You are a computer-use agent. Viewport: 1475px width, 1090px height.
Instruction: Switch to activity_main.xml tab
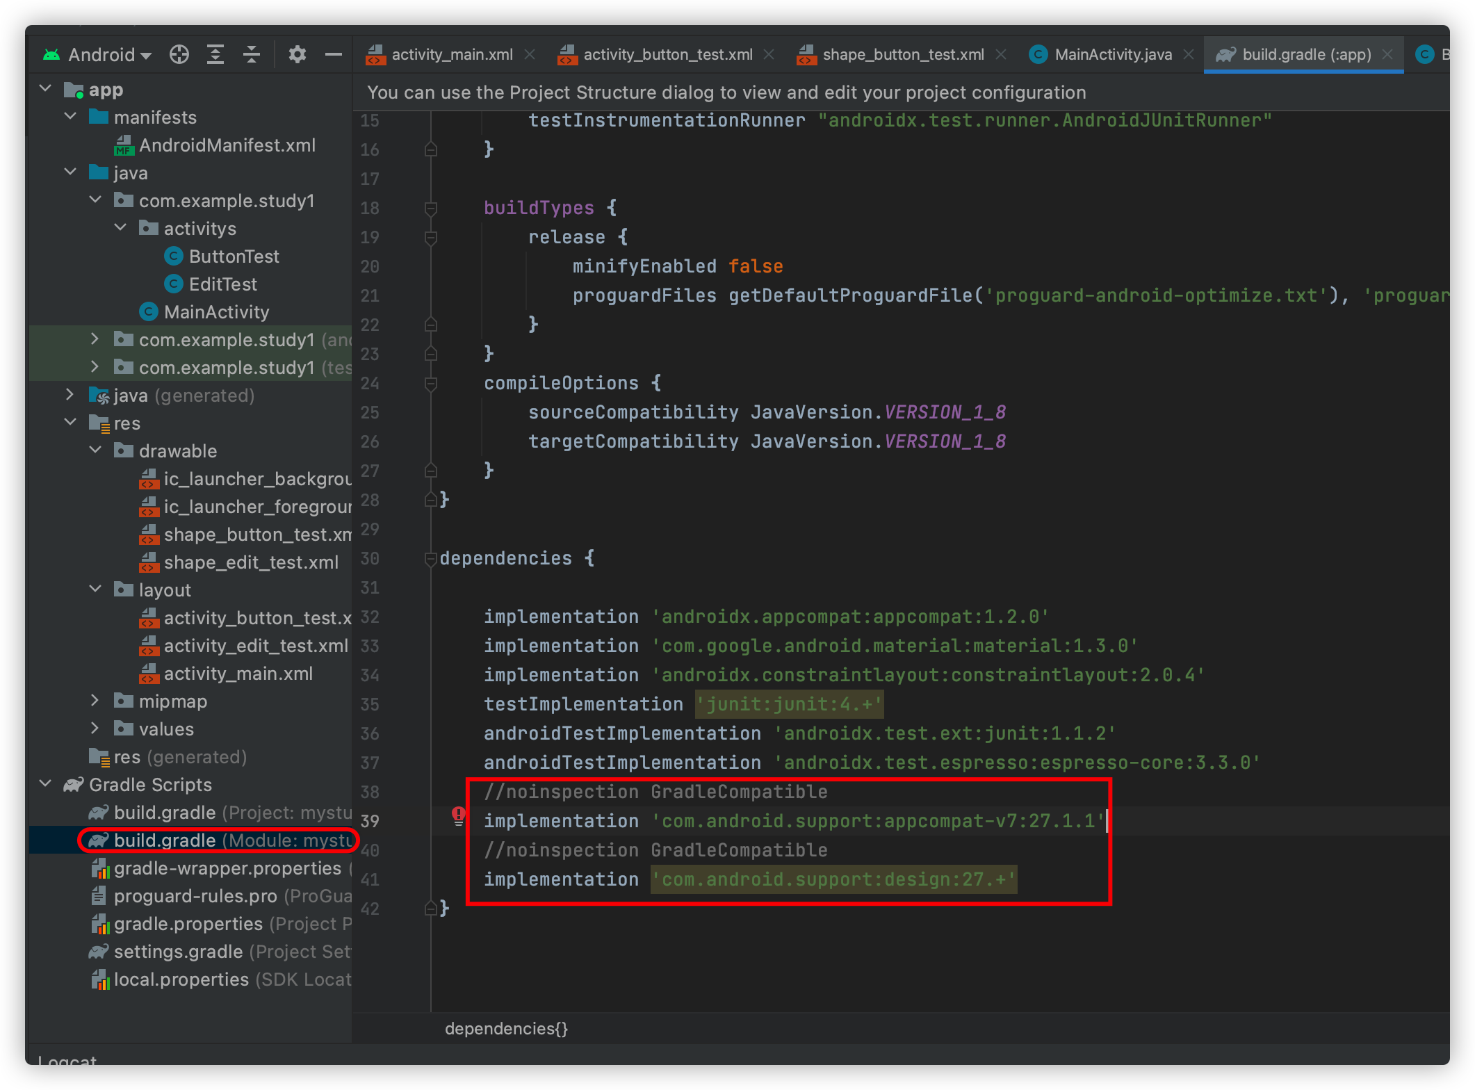[452, 54]
